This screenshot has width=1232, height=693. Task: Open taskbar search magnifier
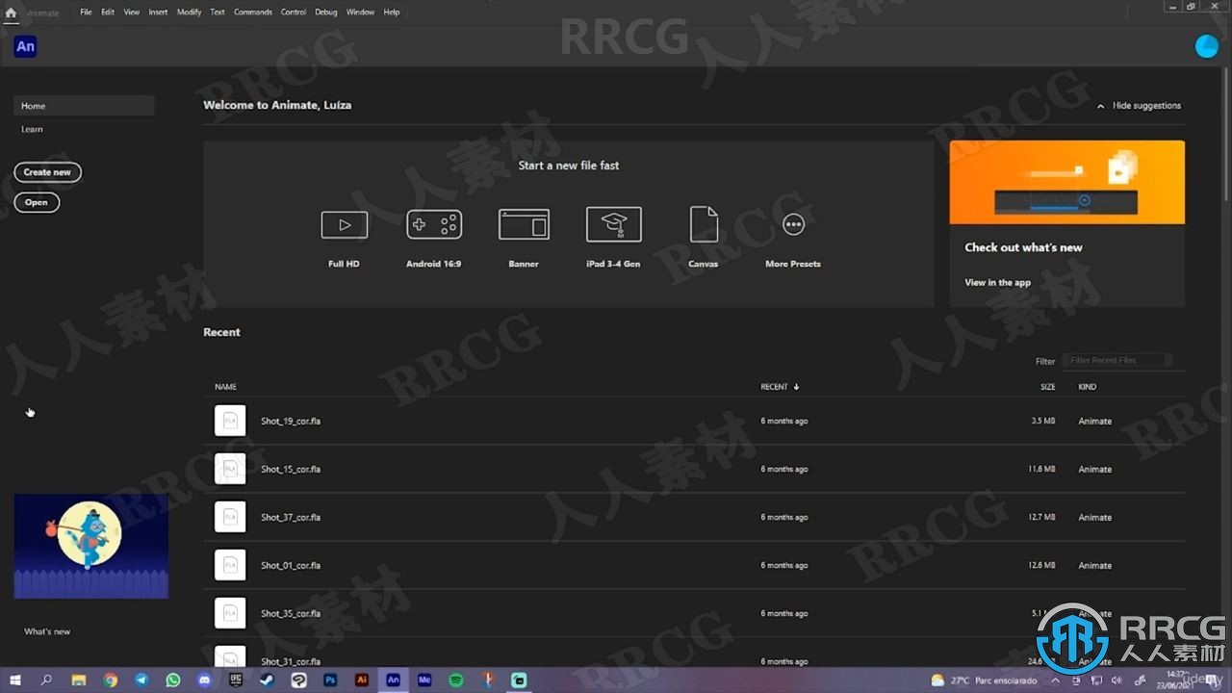coord(46,680)
